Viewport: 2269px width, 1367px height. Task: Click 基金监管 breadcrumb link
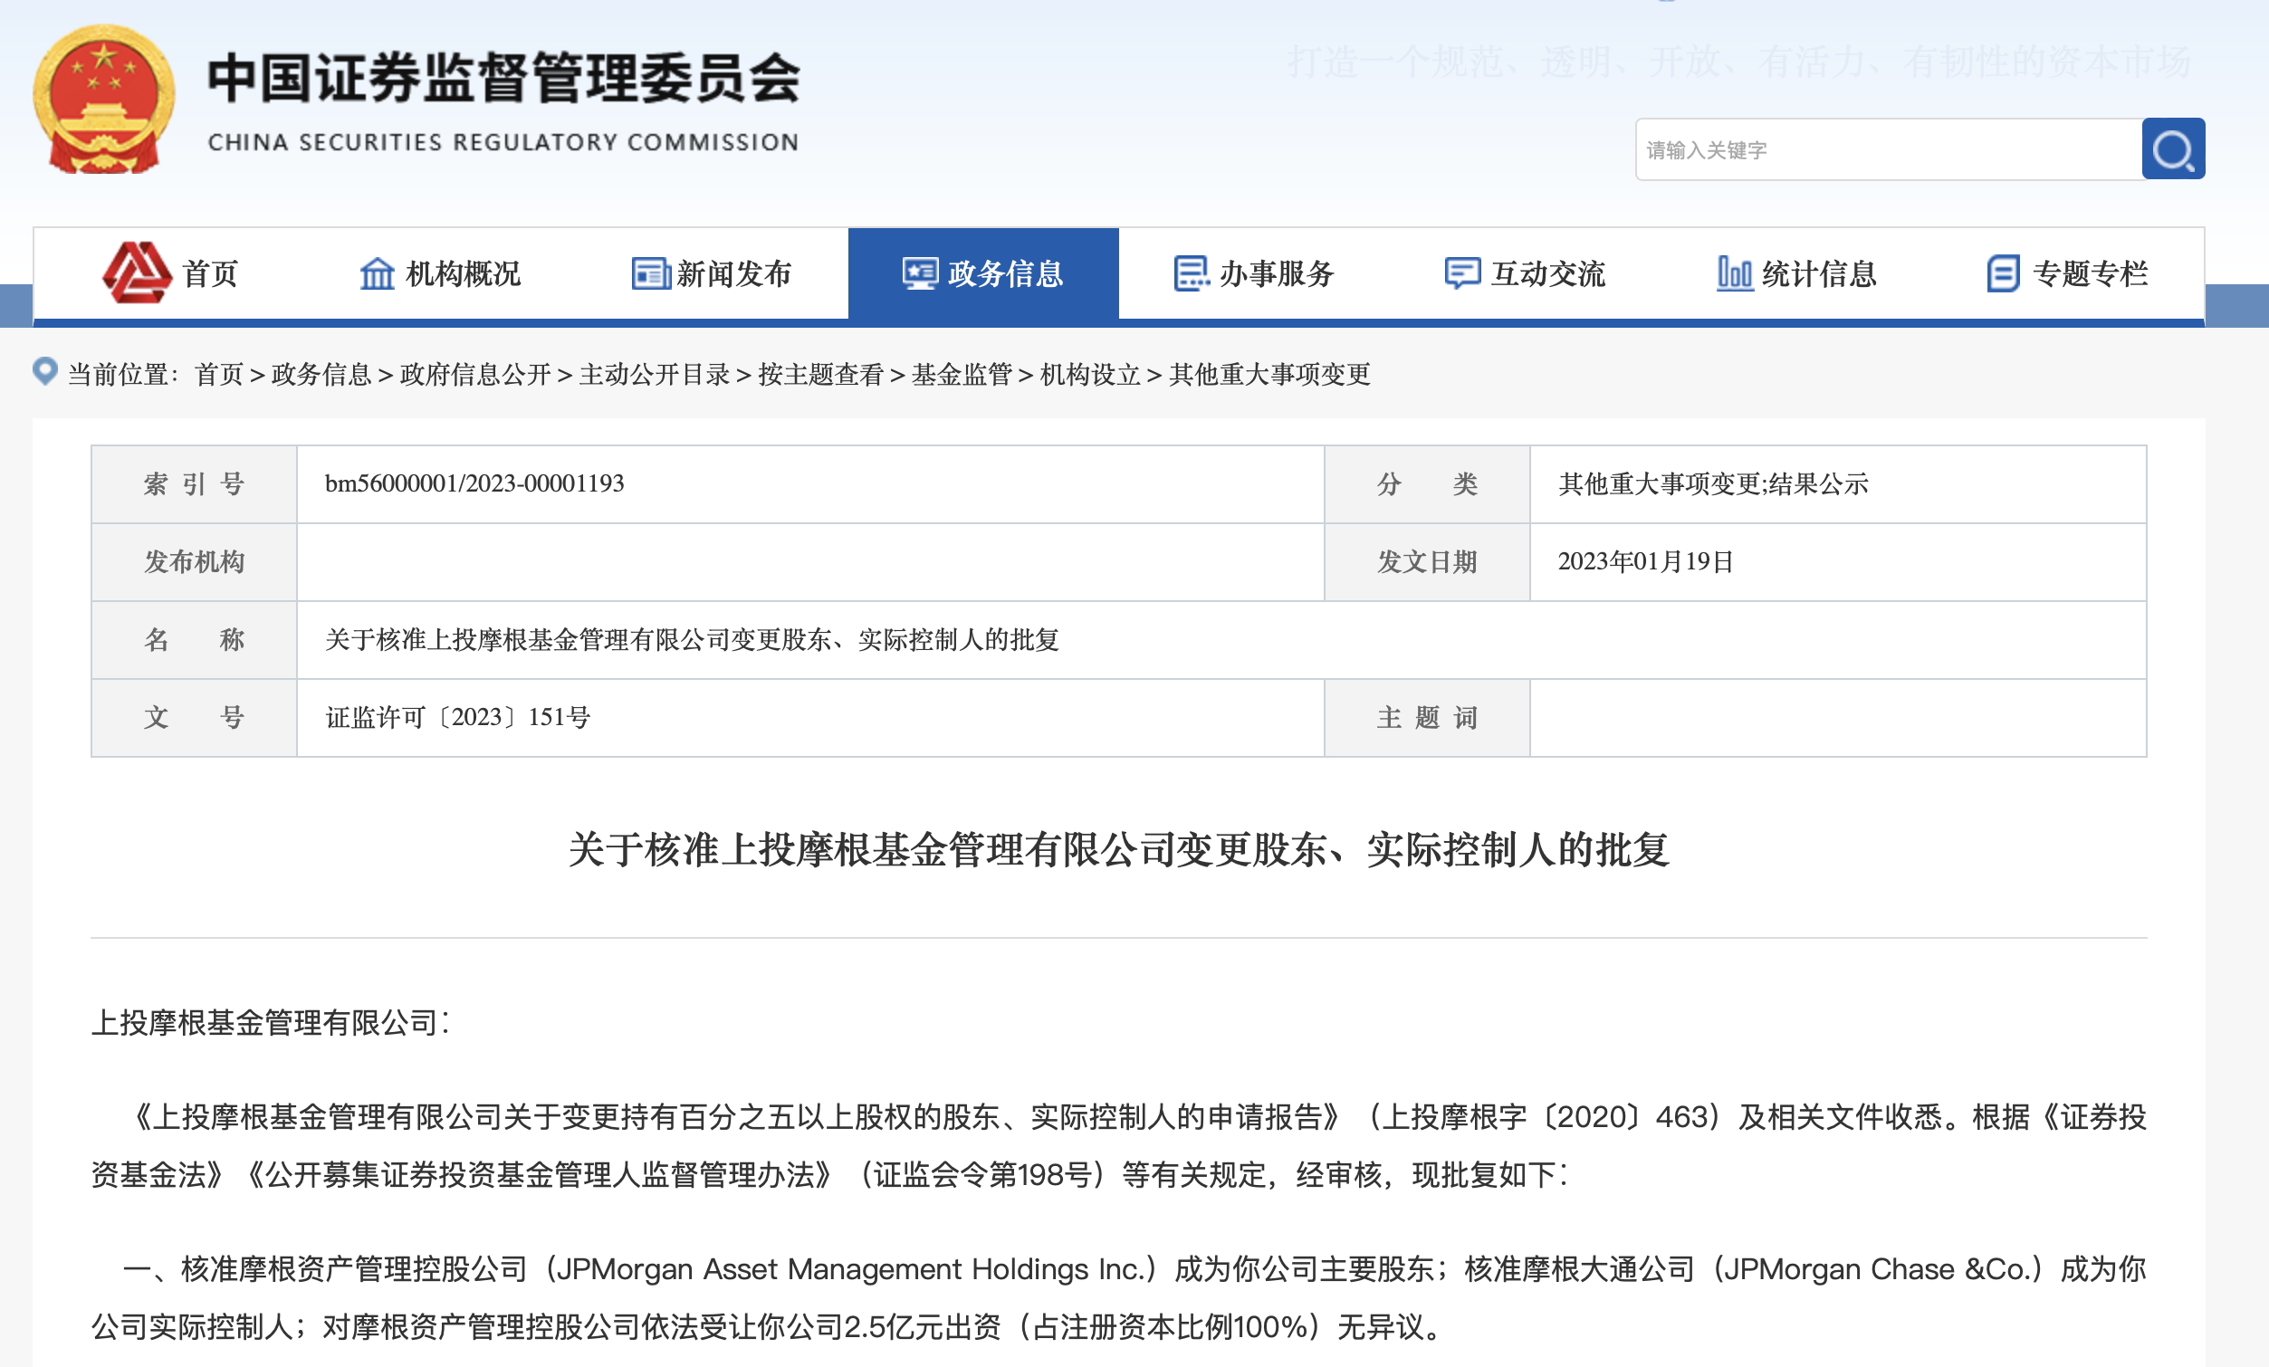(x=962, y=375)
